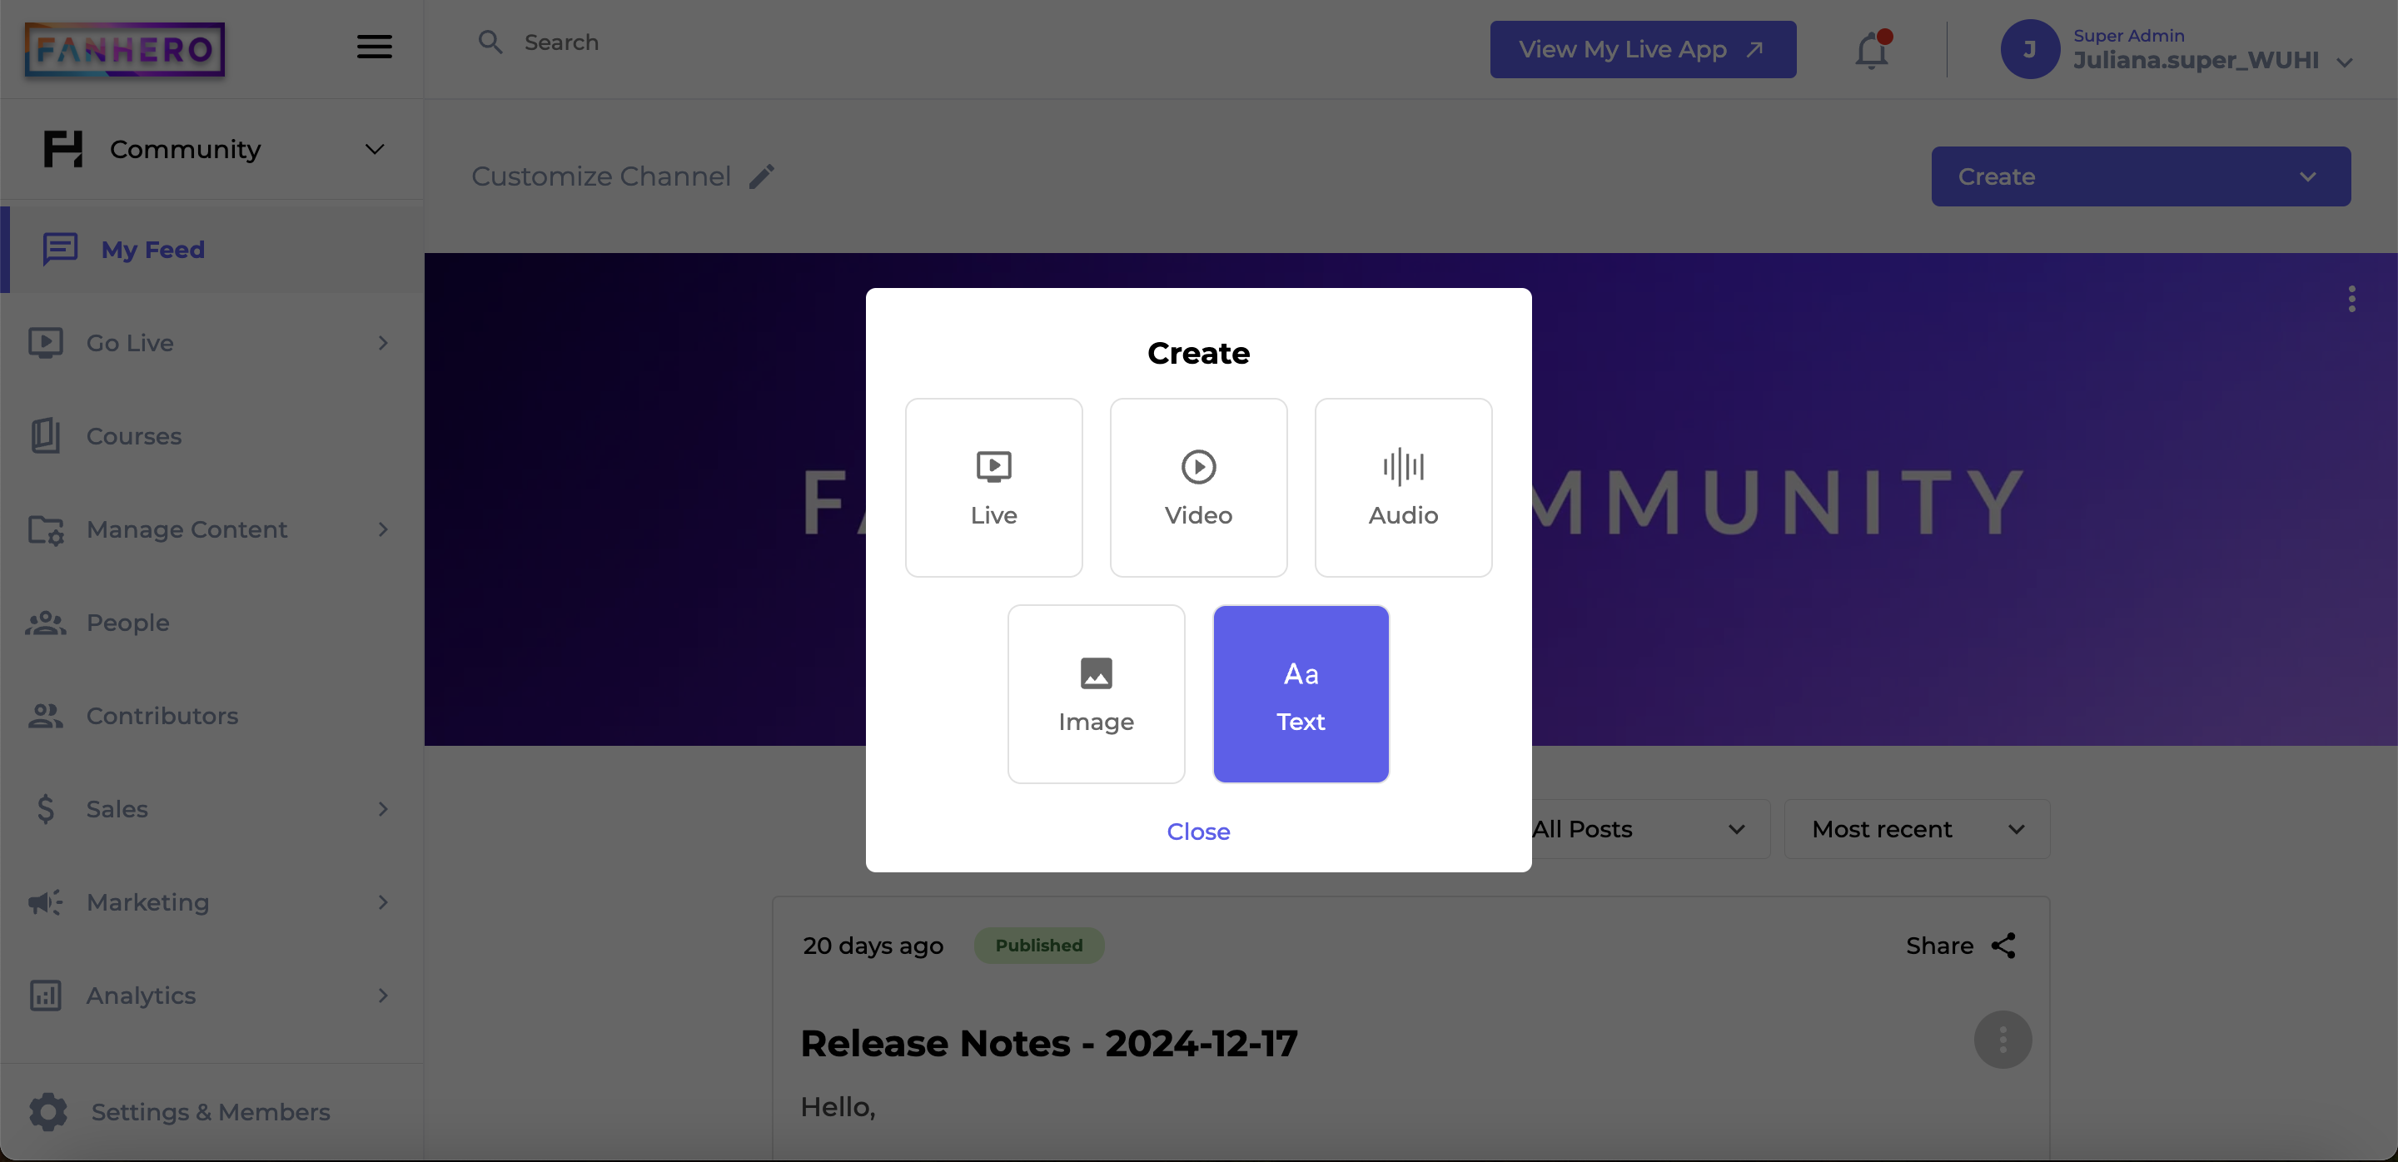Click the Close button in modal
The height and width of the screenshot is (1162, 2398).
(x=1199, y=832)
